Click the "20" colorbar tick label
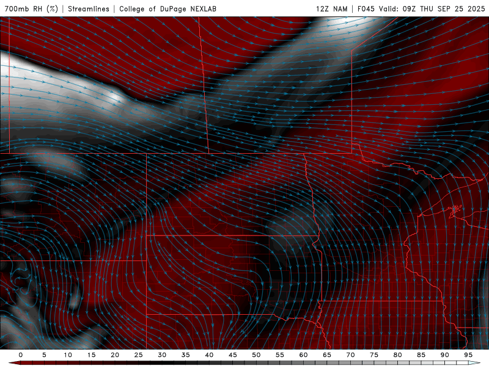 (115, 355)
